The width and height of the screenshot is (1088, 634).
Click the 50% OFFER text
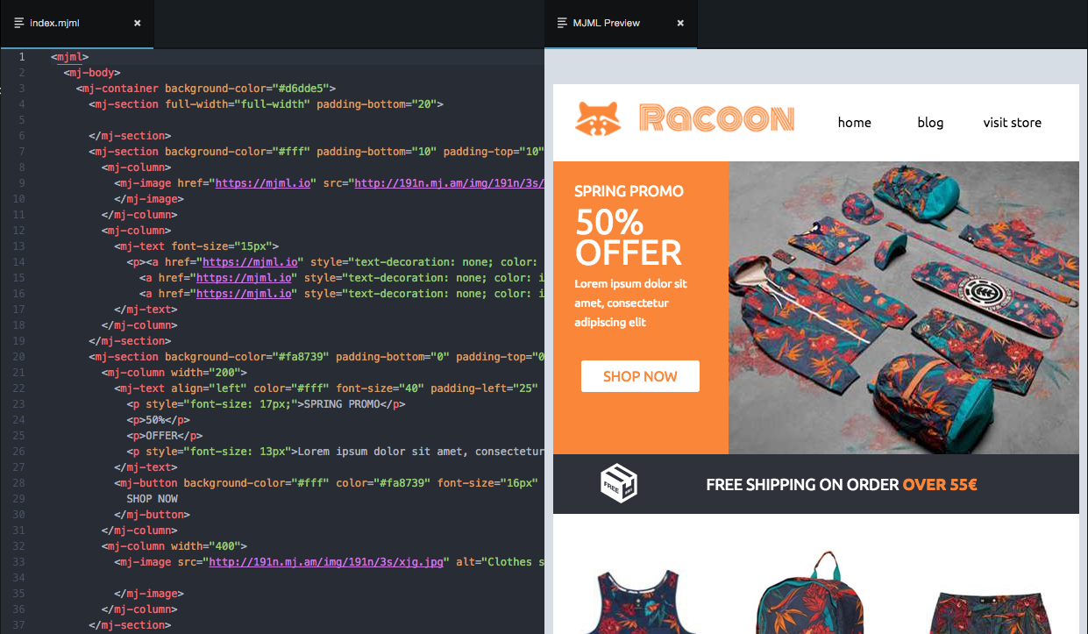628,238
